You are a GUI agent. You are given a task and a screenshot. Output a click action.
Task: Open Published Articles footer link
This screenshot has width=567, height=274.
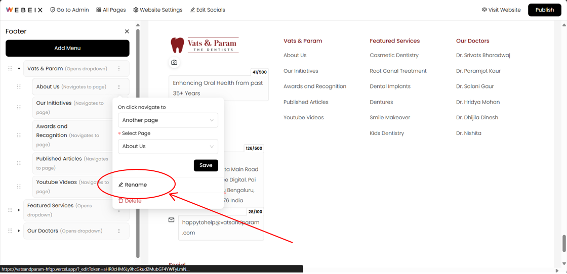pyautogui.click(x=306, y=102)
